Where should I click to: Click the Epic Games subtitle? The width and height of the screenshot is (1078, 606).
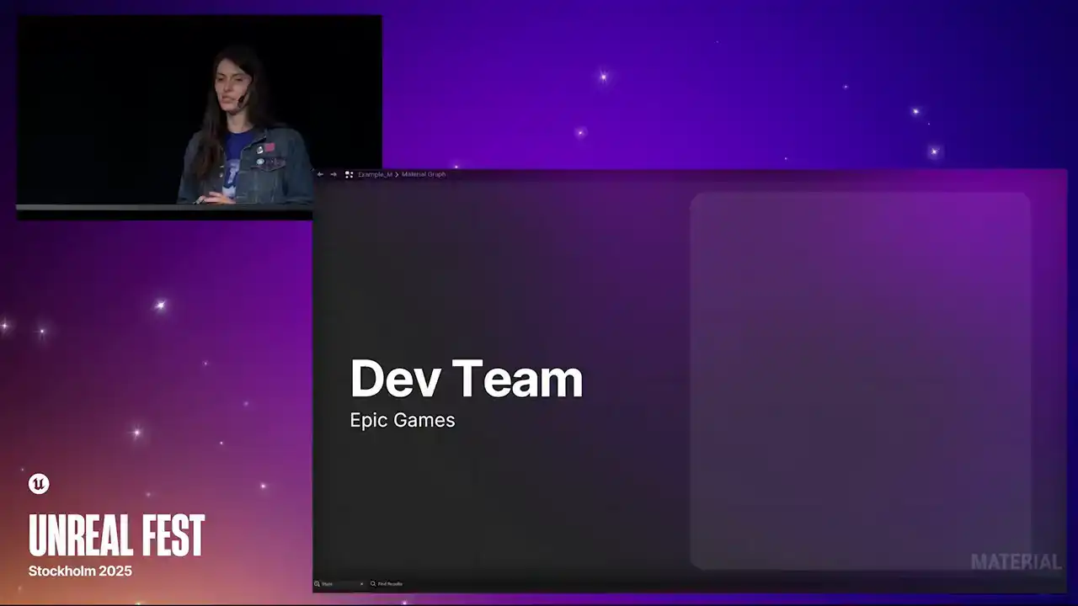click(403, 420)
